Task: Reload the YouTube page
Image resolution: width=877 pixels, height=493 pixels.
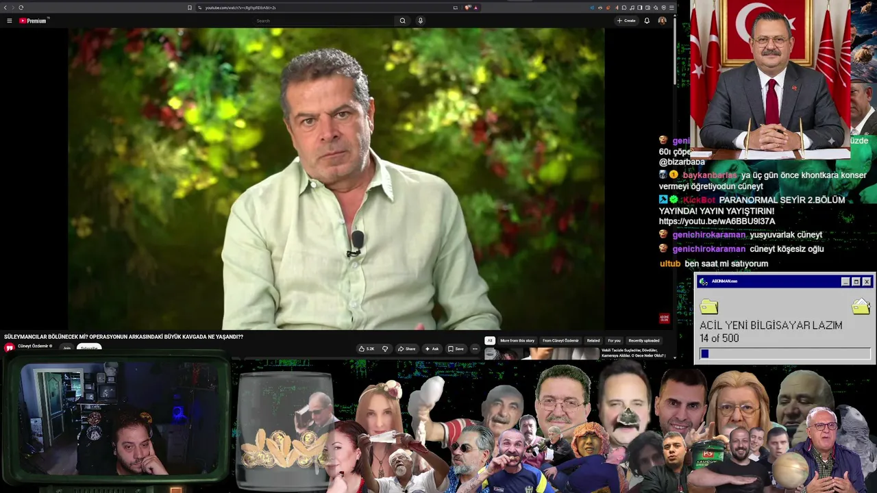Action: point(21,8)
